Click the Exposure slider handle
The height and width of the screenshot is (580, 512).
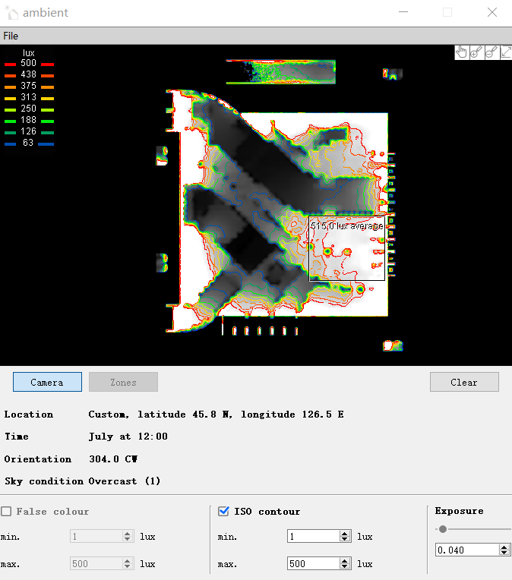point(442,529)
